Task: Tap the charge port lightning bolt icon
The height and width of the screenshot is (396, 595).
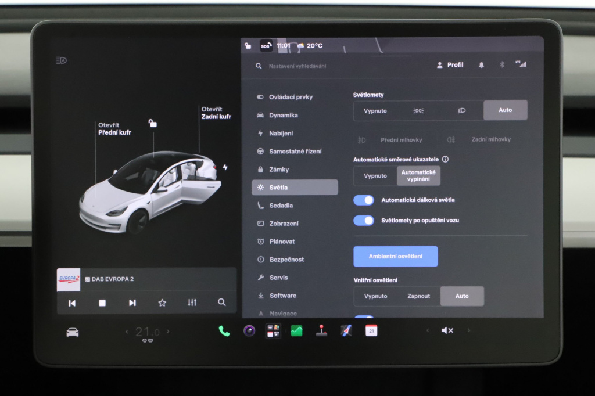Action: point(225,167)
